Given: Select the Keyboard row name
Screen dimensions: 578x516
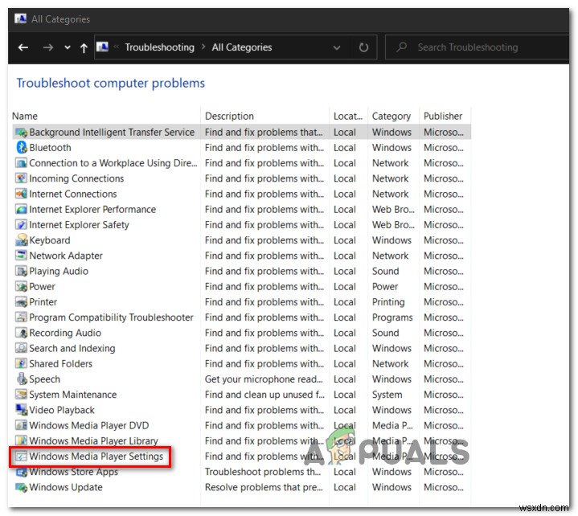Looking at the screenshot, I should click(x=50, y=240).
